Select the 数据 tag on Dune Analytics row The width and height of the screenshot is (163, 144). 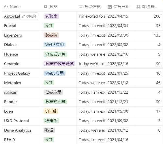49,130
